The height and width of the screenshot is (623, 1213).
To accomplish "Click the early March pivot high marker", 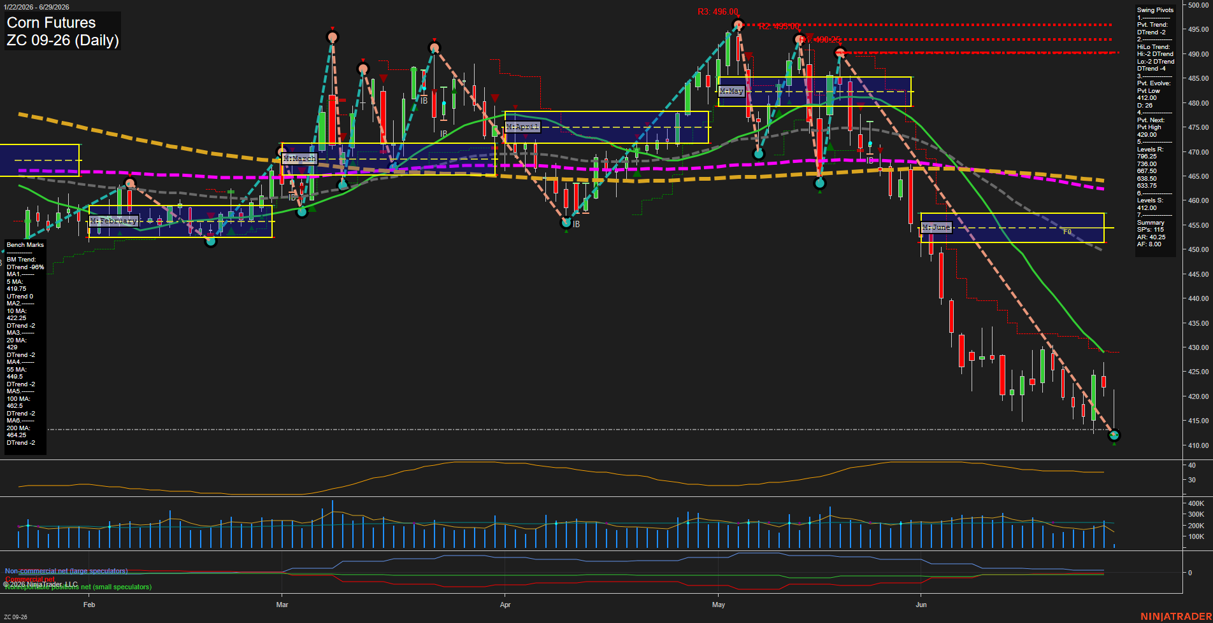I will (x=332, y=38).
